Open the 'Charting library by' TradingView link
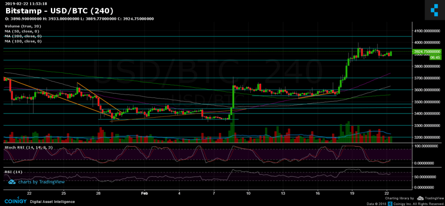Viewport: 445px width, 206px height. point(415,198)
